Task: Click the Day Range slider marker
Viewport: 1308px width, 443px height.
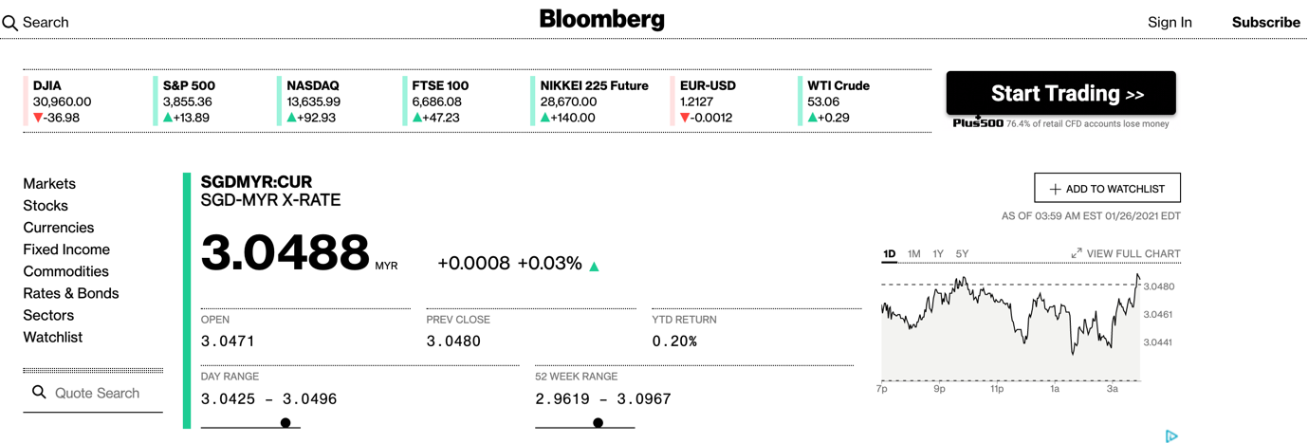Action: 286,423
